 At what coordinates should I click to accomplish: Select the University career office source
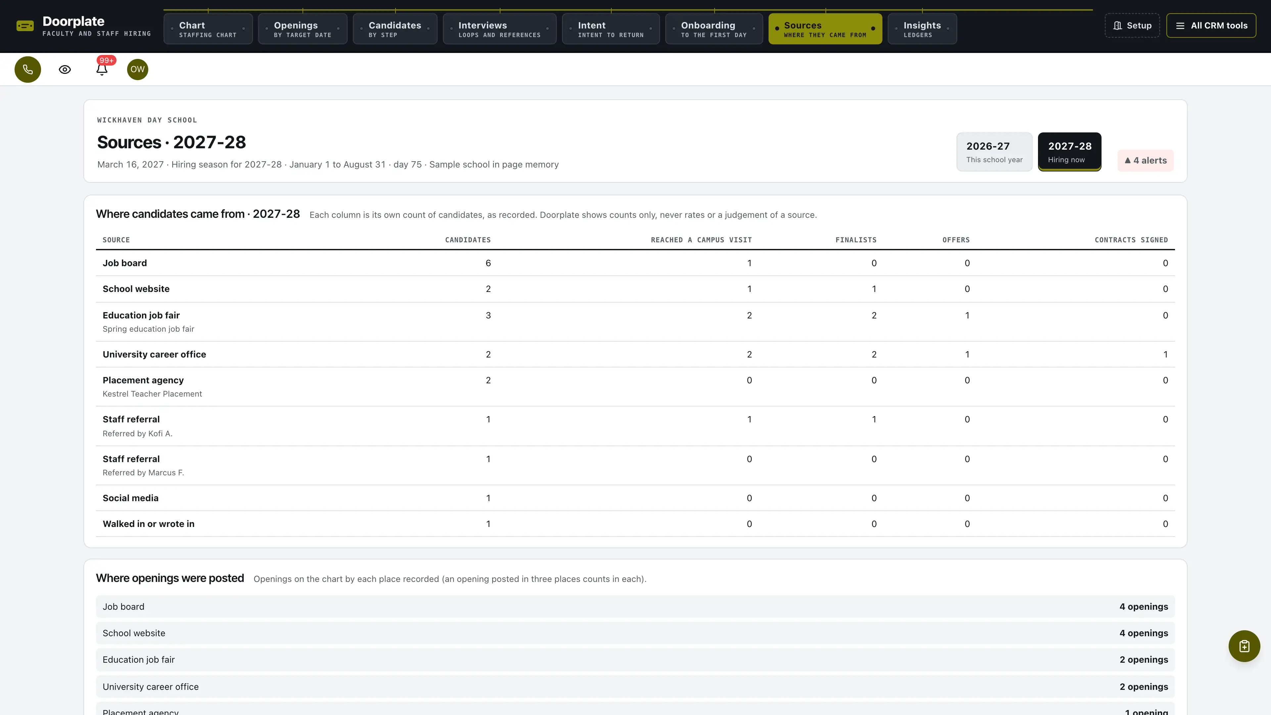pos(635,354)
